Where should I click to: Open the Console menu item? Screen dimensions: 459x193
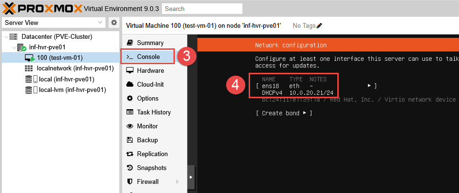coord(148,57)
